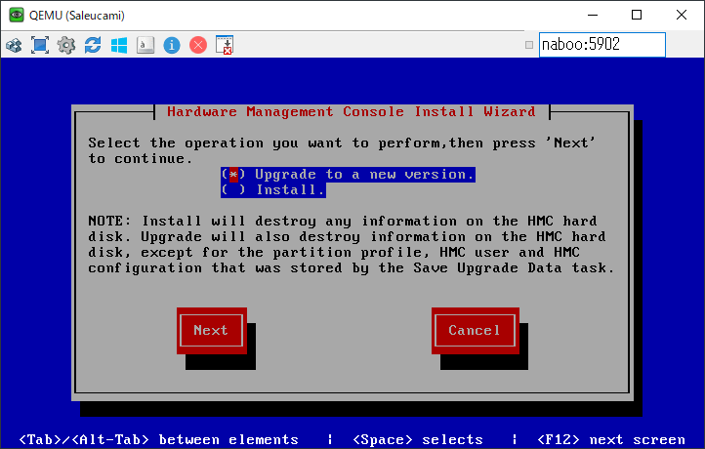Refresh the remote screen
705x449 pixels.
(93, 45)
